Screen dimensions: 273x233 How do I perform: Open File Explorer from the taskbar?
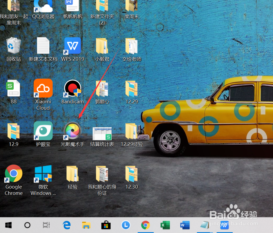pyautogui.click(x=86, y=225)
